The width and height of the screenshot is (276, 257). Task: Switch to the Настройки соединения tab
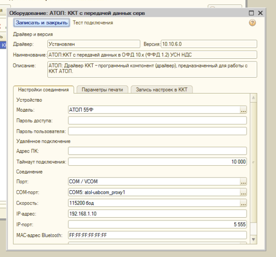coord(43,89)
